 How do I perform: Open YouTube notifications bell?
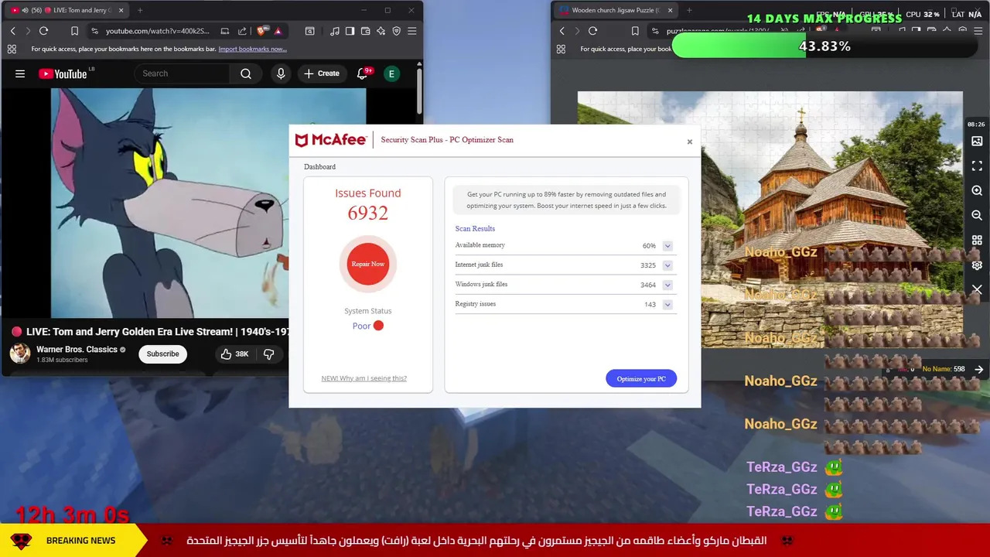[362, 73]
